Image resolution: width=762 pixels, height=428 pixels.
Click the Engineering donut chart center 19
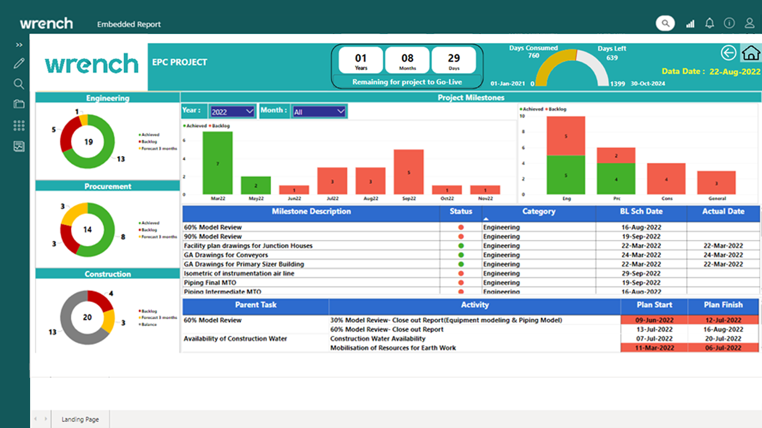click(x=88, y=142)
